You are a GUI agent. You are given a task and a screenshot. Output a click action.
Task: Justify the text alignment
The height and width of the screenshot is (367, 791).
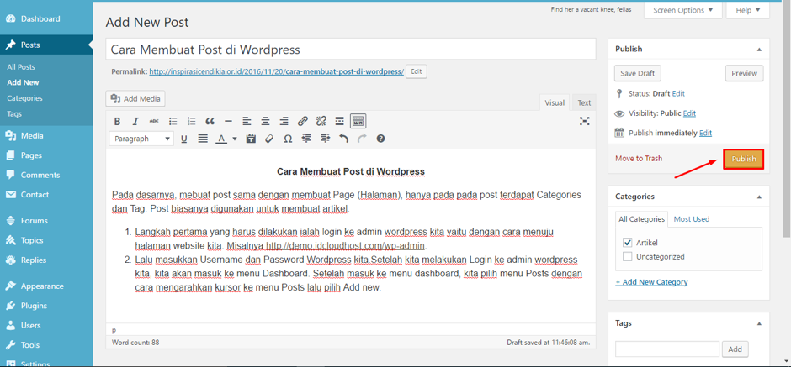(x=203, y=139)
